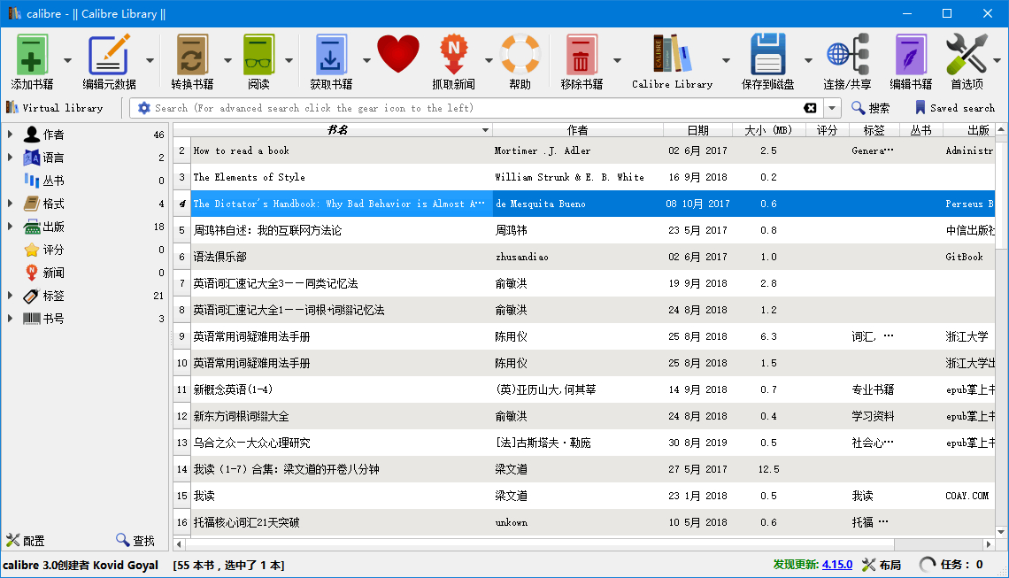This screenshot has height=578, width=1009.
Task: Click the Add books (添加书籍) icon
Action: coord(31,56)
